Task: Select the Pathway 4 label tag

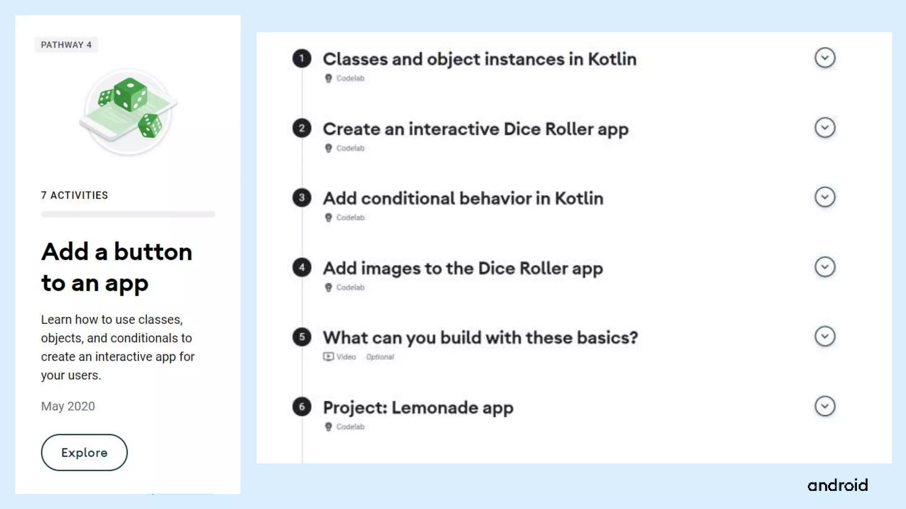Action: click(66, 45)
